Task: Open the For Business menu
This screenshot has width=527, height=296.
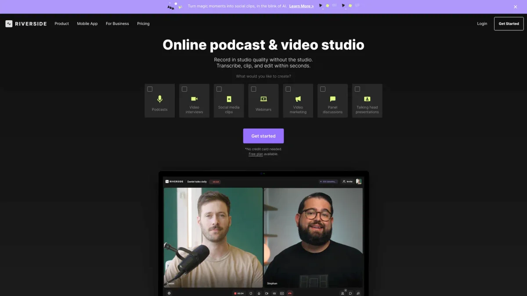Action: click(117, 24)
